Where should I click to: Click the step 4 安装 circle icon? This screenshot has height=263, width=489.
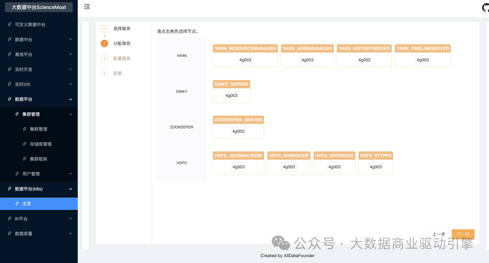105,73
